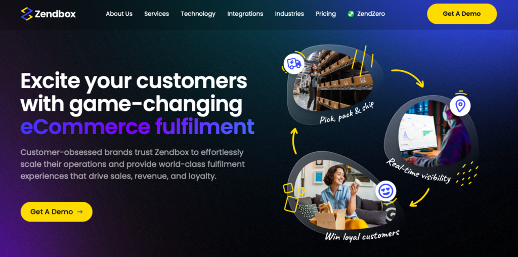
Task: Click the Get A Demo button in header
Action: tap(462, 14)
